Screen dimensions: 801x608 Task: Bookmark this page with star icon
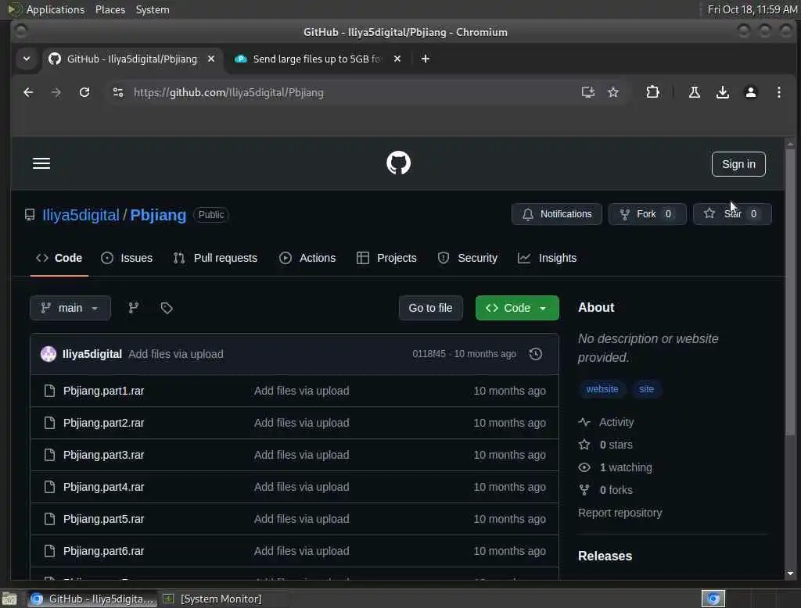coord(613,92)
